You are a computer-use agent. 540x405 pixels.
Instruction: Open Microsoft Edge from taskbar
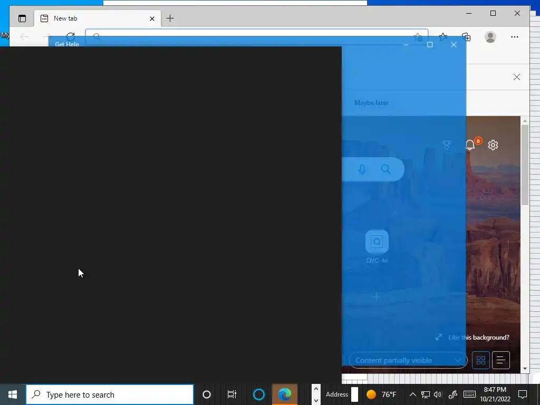pyautogui.click(x=285, y=394)
